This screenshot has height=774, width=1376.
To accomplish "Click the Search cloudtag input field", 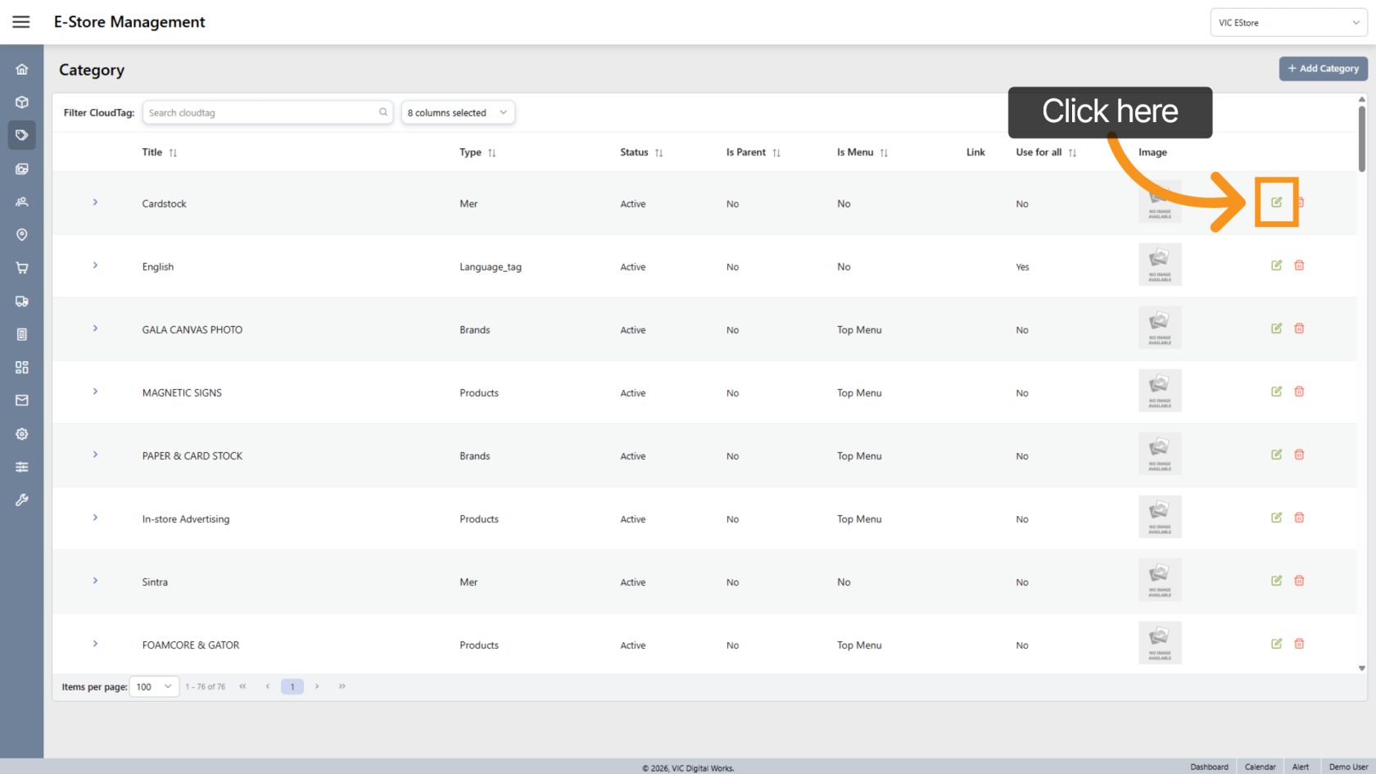I will (262, 113).
